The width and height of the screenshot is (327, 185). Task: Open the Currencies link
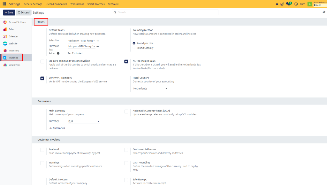(x=57, y=128)
